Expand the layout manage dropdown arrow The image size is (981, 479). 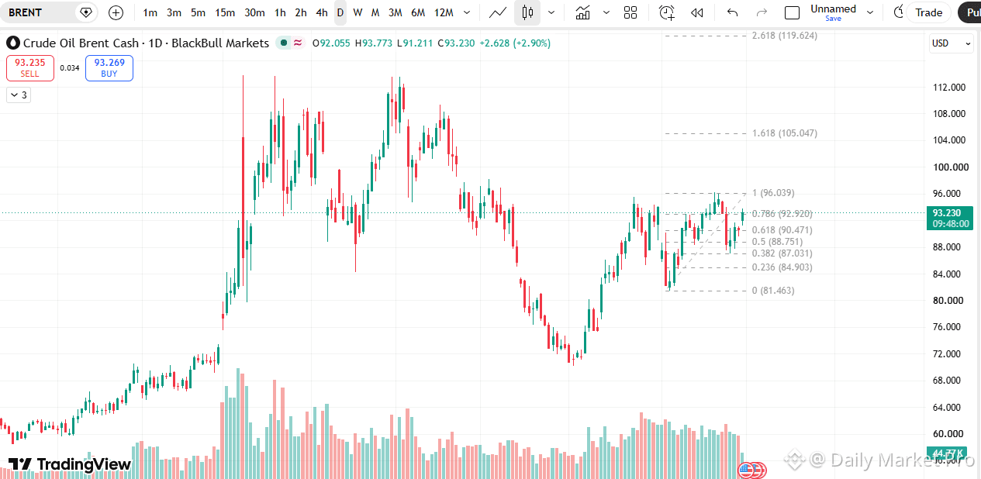point(870,12)
